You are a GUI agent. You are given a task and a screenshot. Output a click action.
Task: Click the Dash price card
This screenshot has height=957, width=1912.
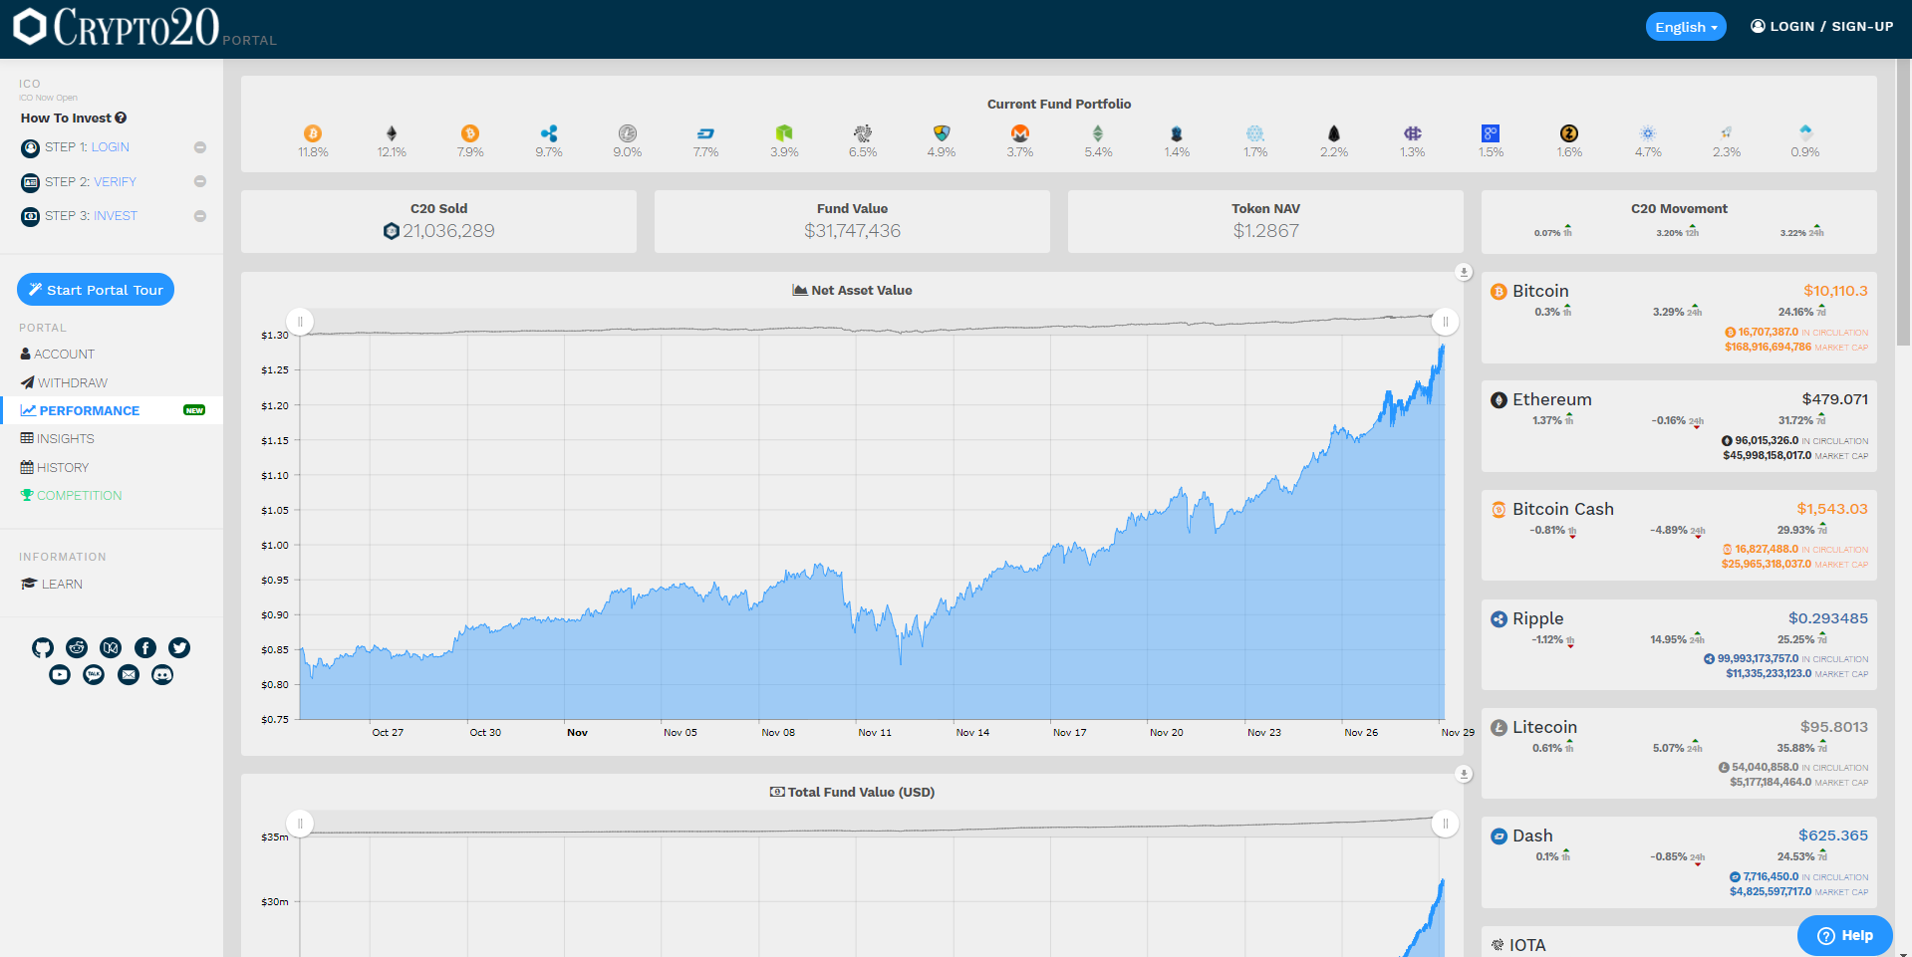pos(1679,862)
